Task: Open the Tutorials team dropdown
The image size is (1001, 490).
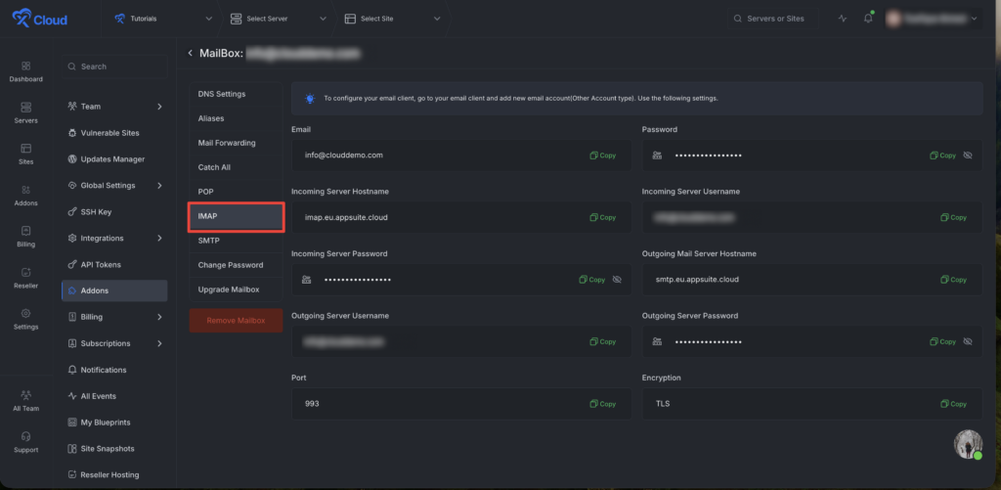Action: 163,19
